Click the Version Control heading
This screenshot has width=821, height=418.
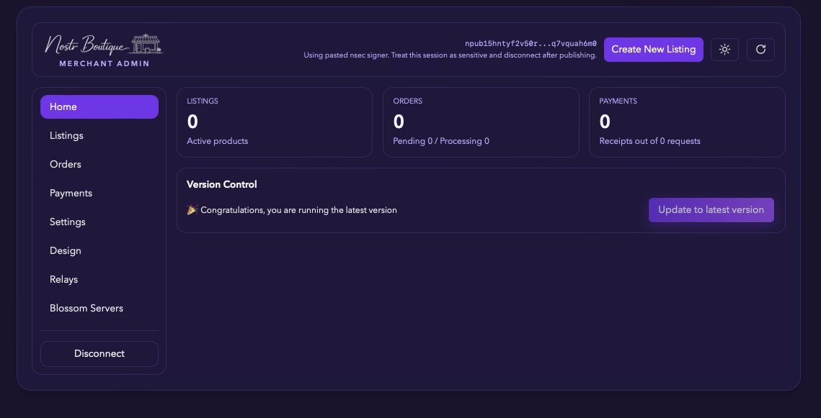pos(221,184)
